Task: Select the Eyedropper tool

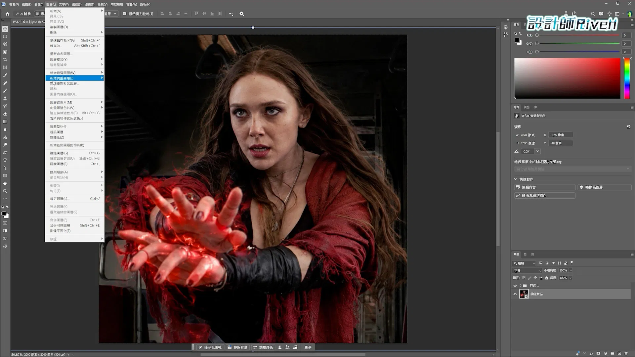Action: tap(5, 75)
